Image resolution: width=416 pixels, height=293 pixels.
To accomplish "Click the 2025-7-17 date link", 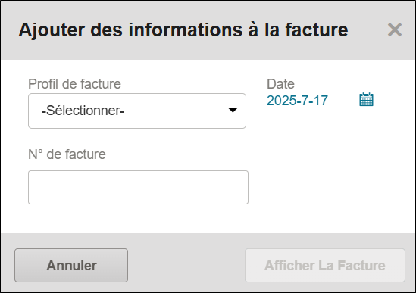I will [x=297, y=101].
